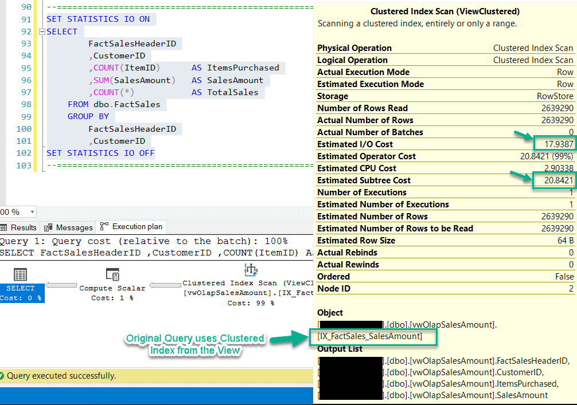Click the ItemsPurchased alias in the query
Viewport: 577px width, 405px height.
[243, 68]
